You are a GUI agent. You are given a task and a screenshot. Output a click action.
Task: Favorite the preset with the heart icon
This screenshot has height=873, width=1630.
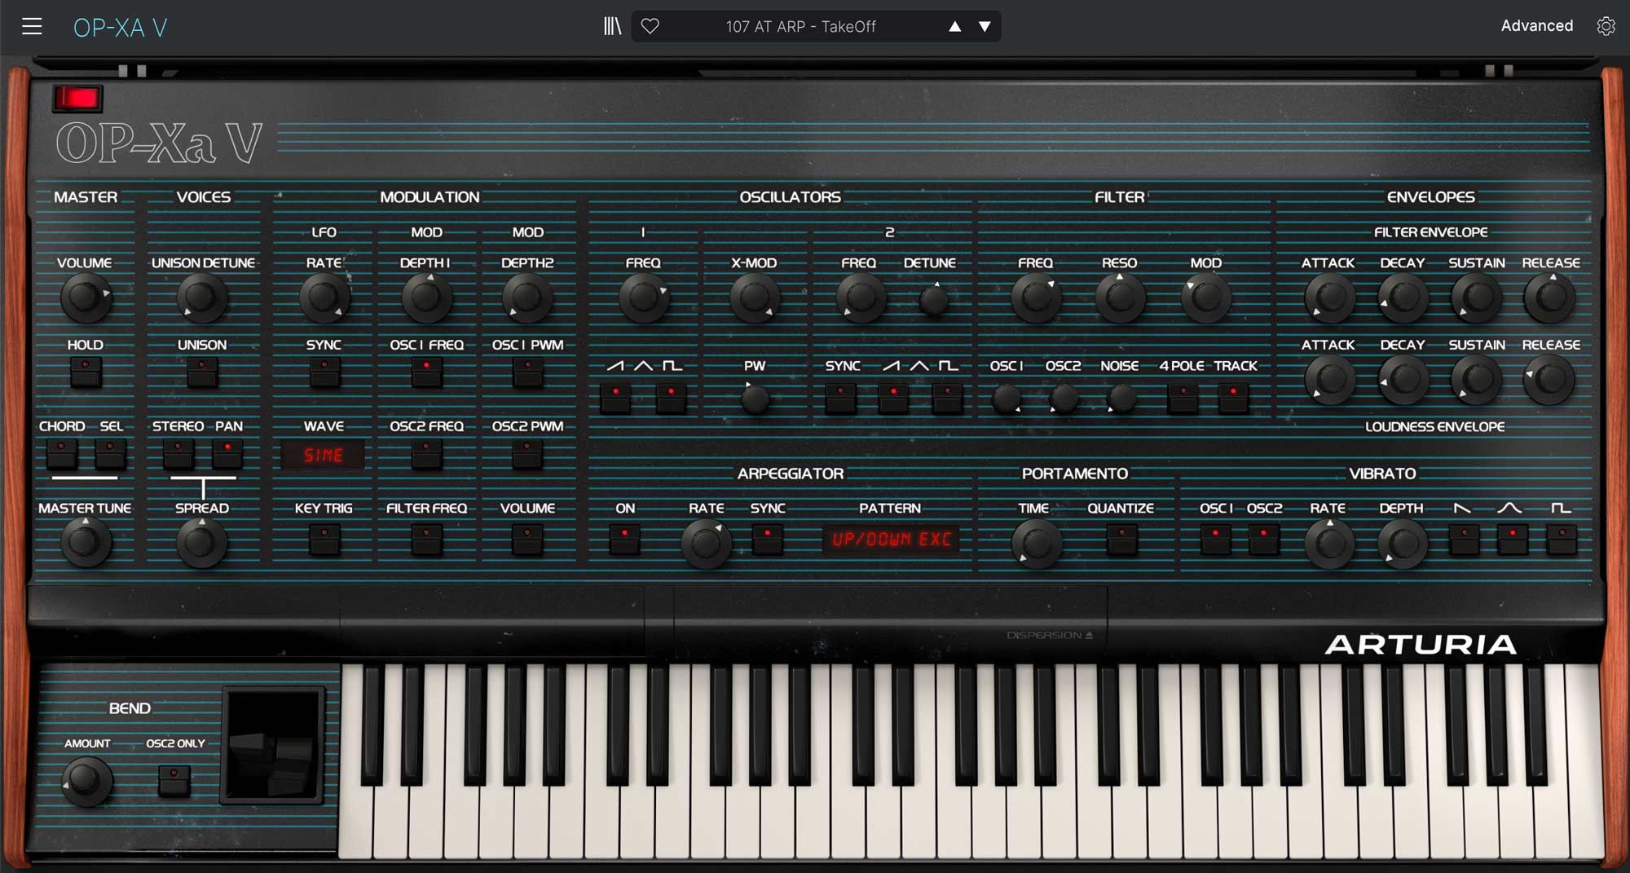click(x=650, y=27)
